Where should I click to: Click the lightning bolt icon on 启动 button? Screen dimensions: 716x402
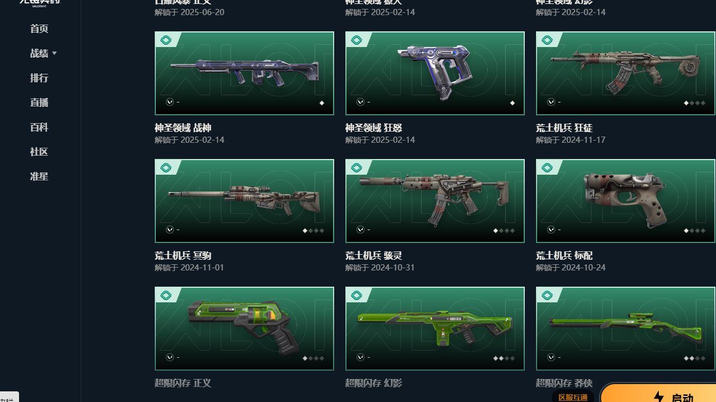pos(659,397)
